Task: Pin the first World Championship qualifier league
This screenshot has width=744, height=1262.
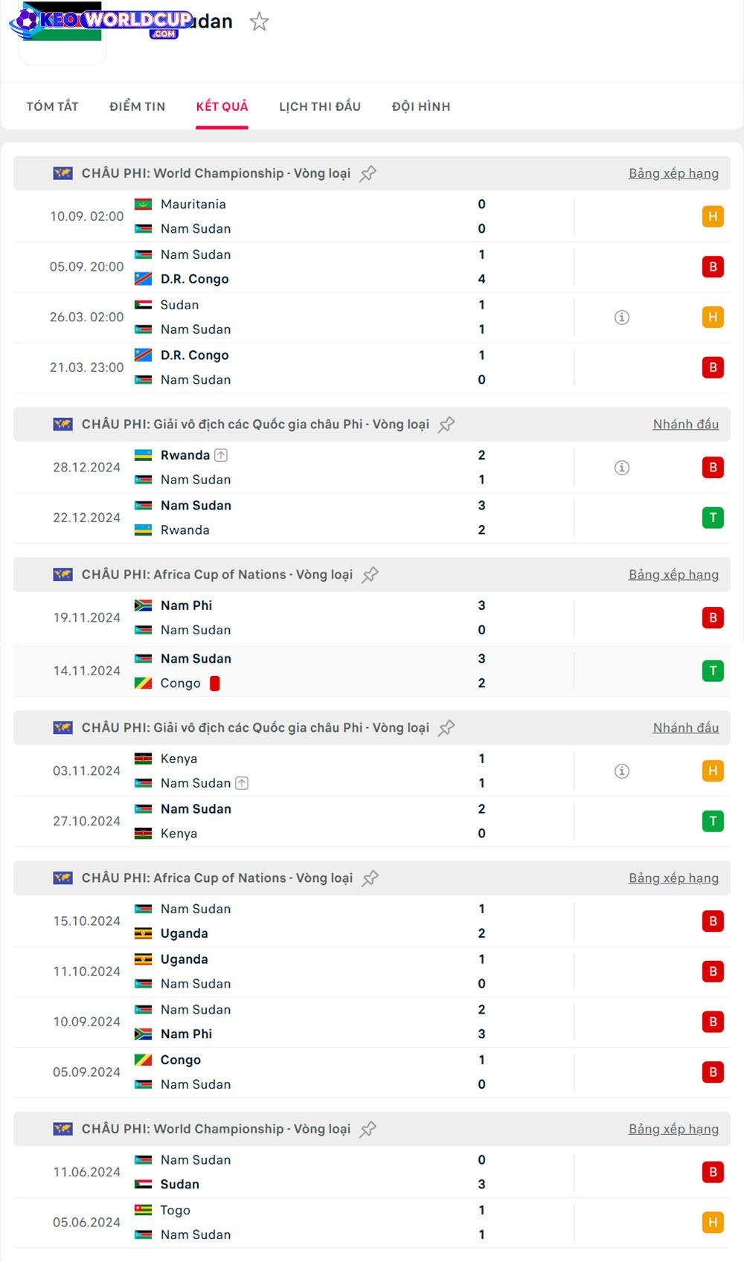Action: click(368, 174)
